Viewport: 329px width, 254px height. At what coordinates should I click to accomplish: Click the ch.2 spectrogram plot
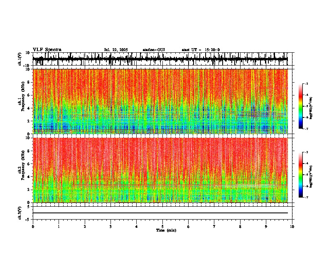coord(160,170)
